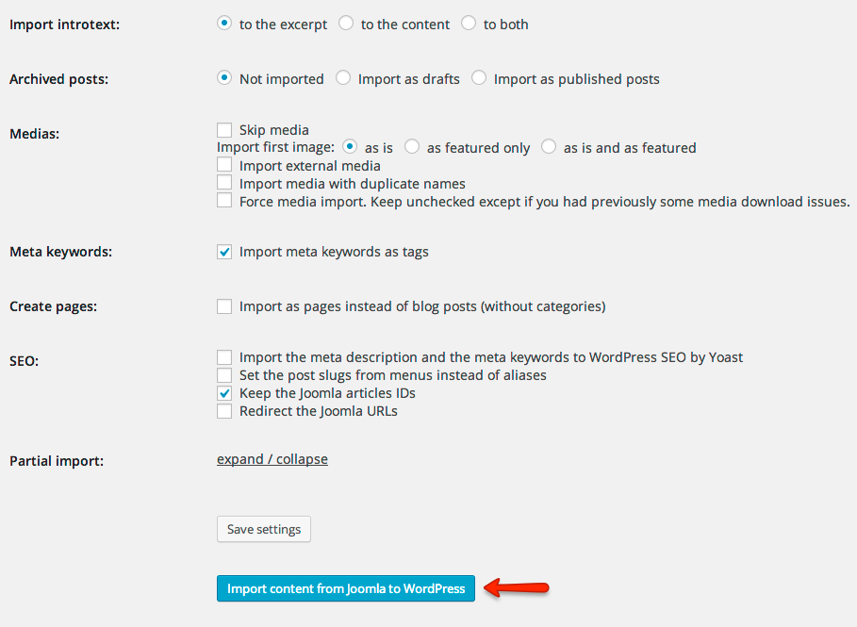Expand the Partial import section

click(272, 459)
